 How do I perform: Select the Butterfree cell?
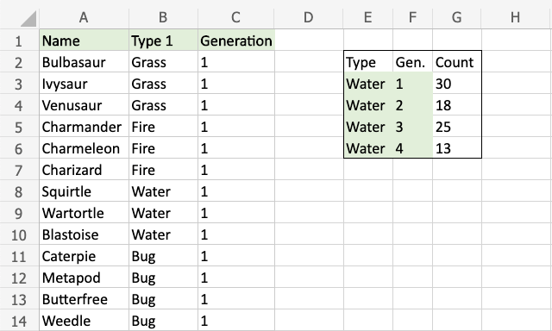point(84,299)
